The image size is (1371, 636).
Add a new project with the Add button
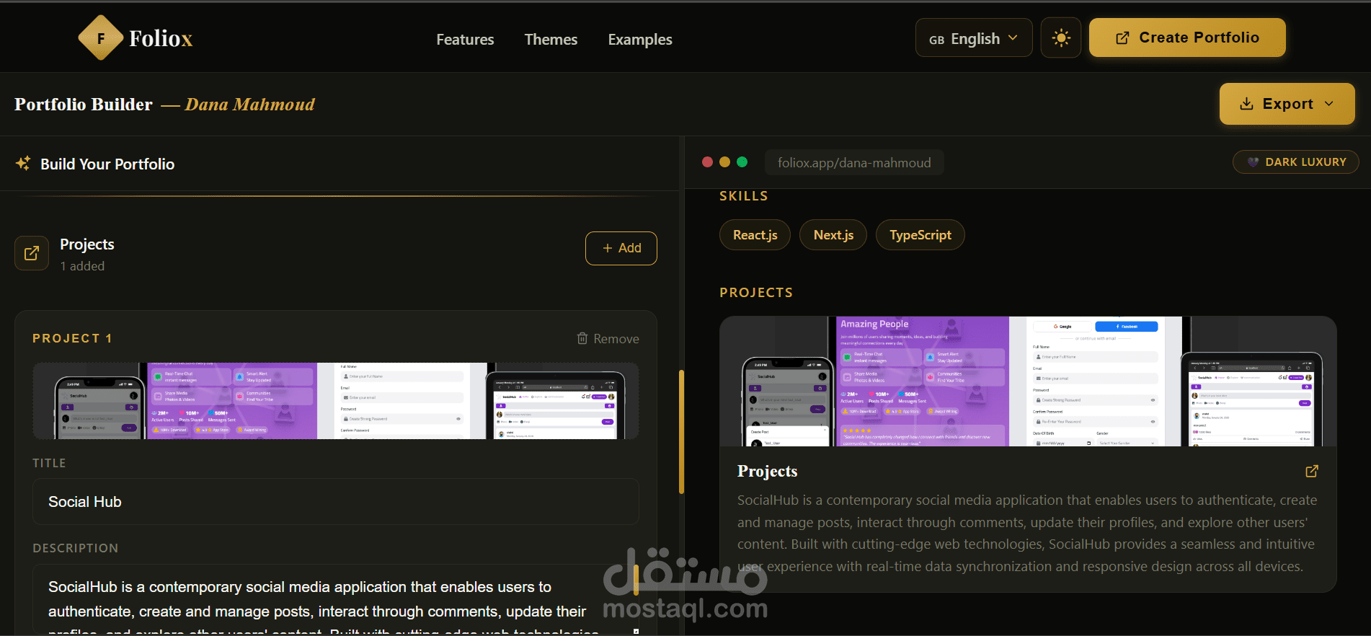(x=621, y=248)
